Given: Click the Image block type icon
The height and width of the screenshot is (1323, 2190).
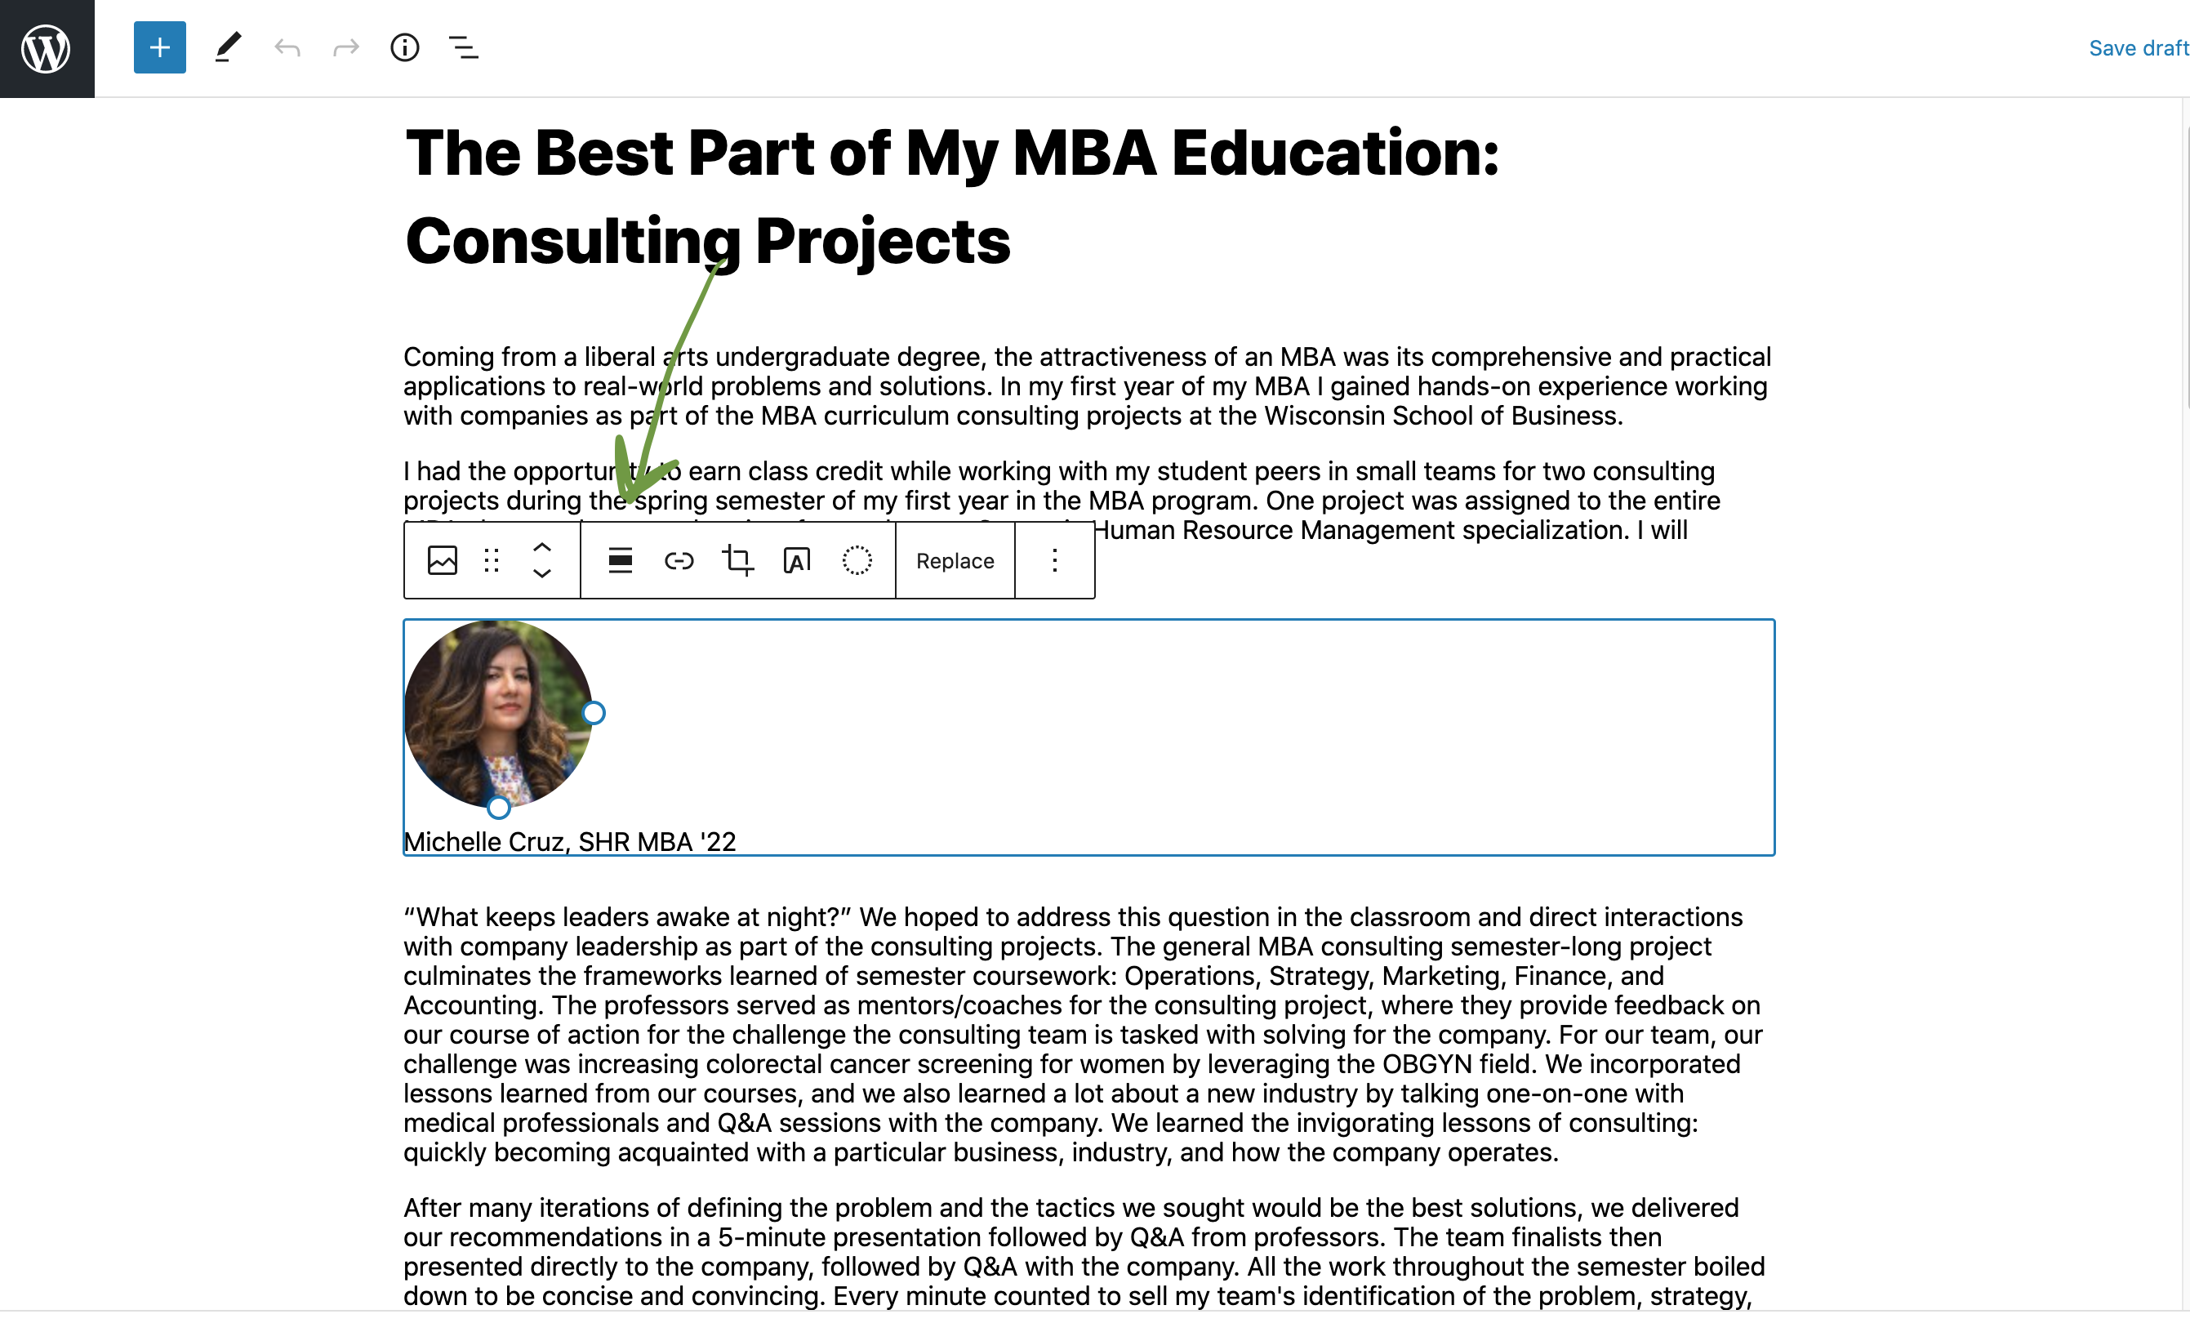Looking at the screenshot, I should click(x=442, y=560).
